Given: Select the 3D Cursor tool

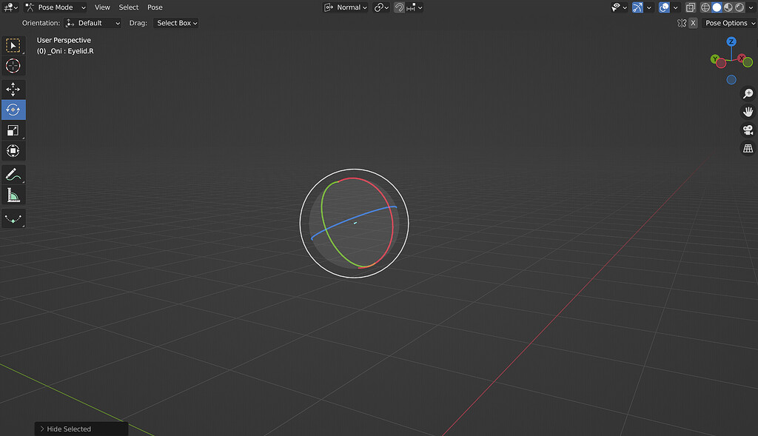Looking at the screenshot, I should pos(13,66).
